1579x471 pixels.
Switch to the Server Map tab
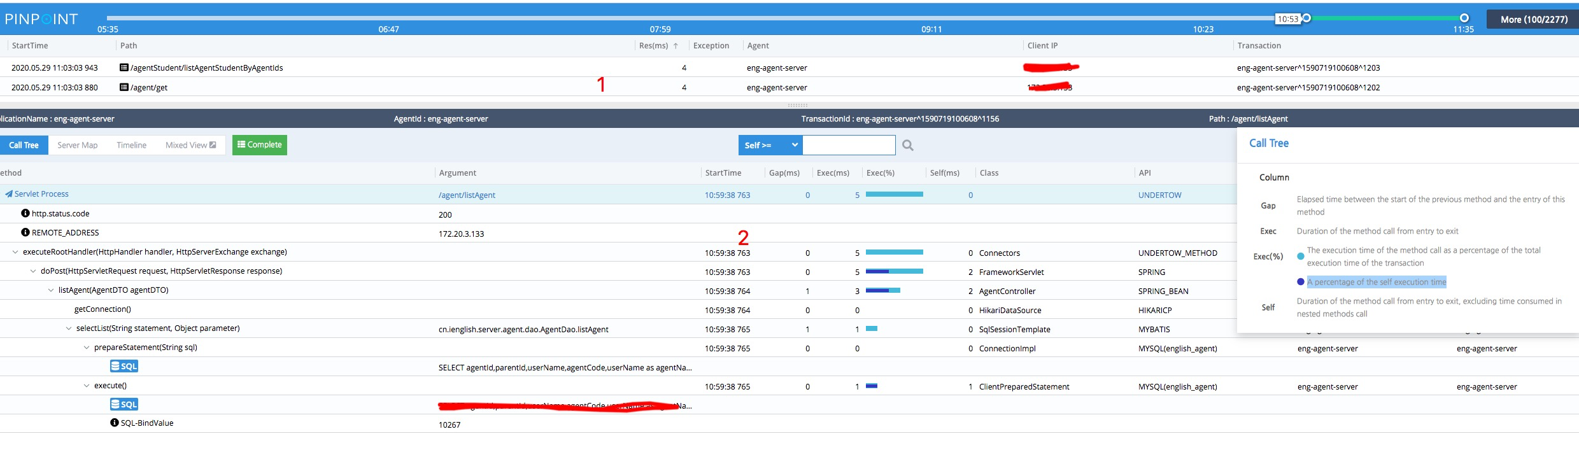(77, 145)
